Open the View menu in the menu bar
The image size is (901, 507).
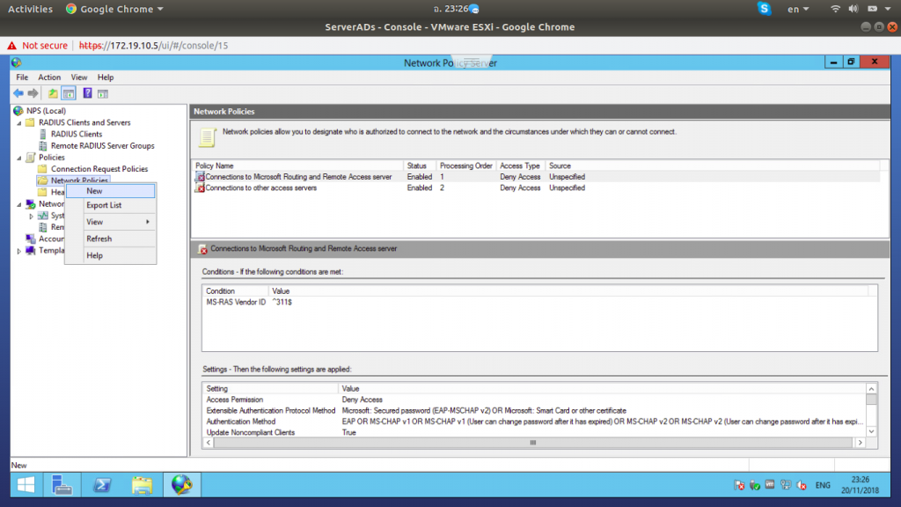(x=78, y=77)
